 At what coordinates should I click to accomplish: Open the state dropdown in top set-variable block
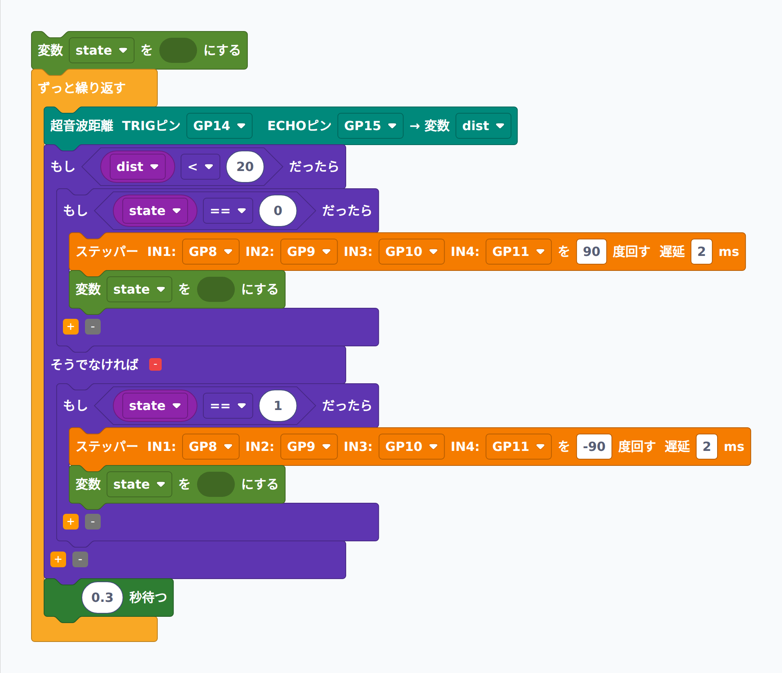click(101, 50)
